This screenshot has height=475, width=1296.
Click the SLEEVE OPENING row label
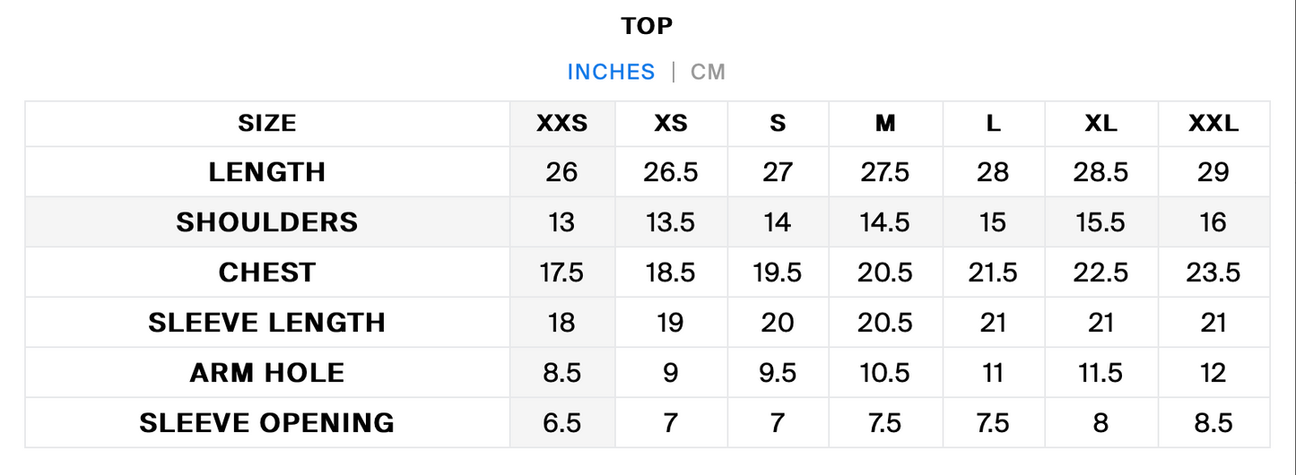click(x=267, y=423)
